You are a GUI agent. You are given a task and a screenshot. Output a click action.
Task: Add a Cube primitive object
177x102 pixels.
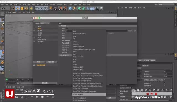[x=70, y=9]
